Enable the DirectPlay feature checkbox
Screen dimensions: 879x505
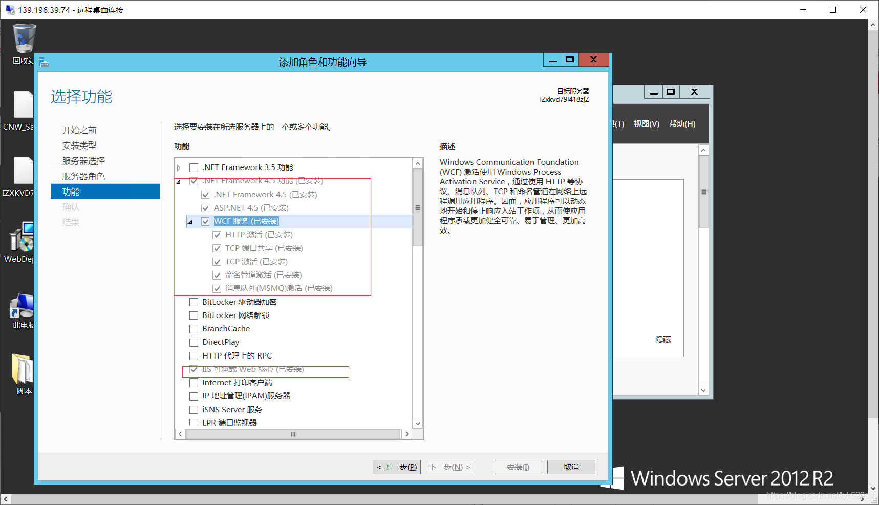(194, 342)
